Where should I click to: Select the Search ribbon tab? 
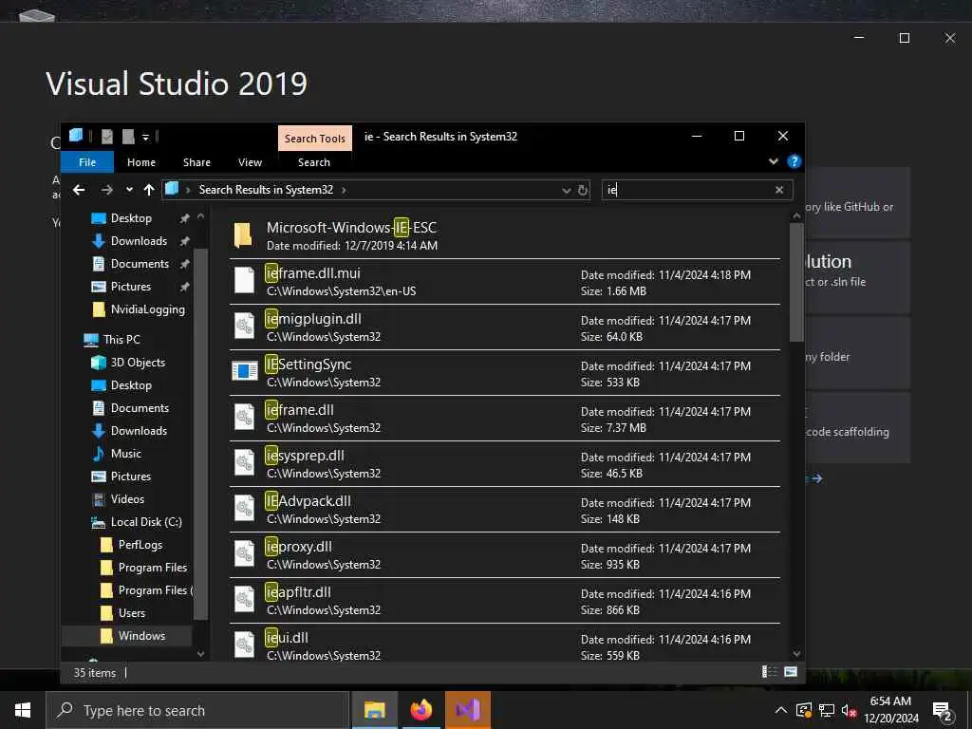point(313,162)
